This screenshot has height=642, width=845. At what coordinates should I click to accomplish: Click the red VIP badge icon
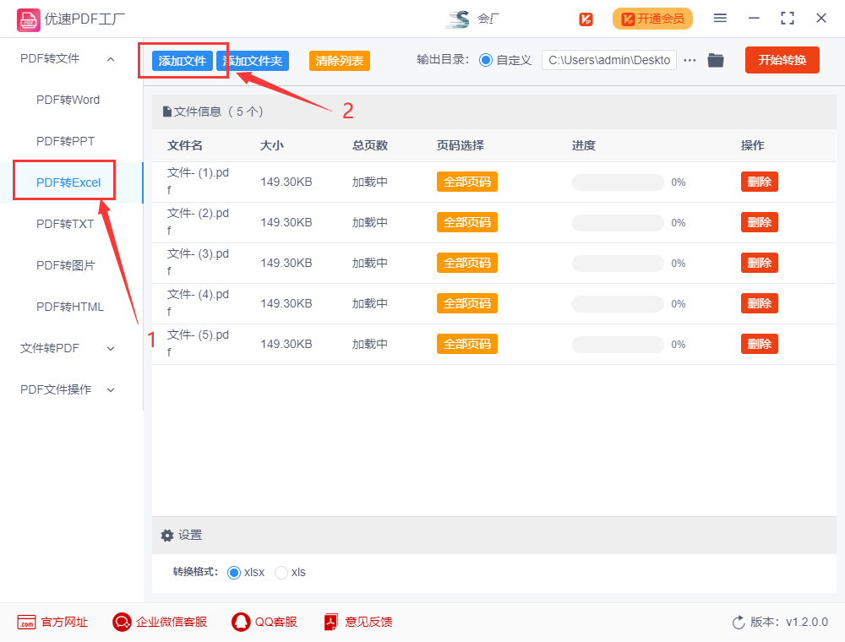tap(586, 19)
